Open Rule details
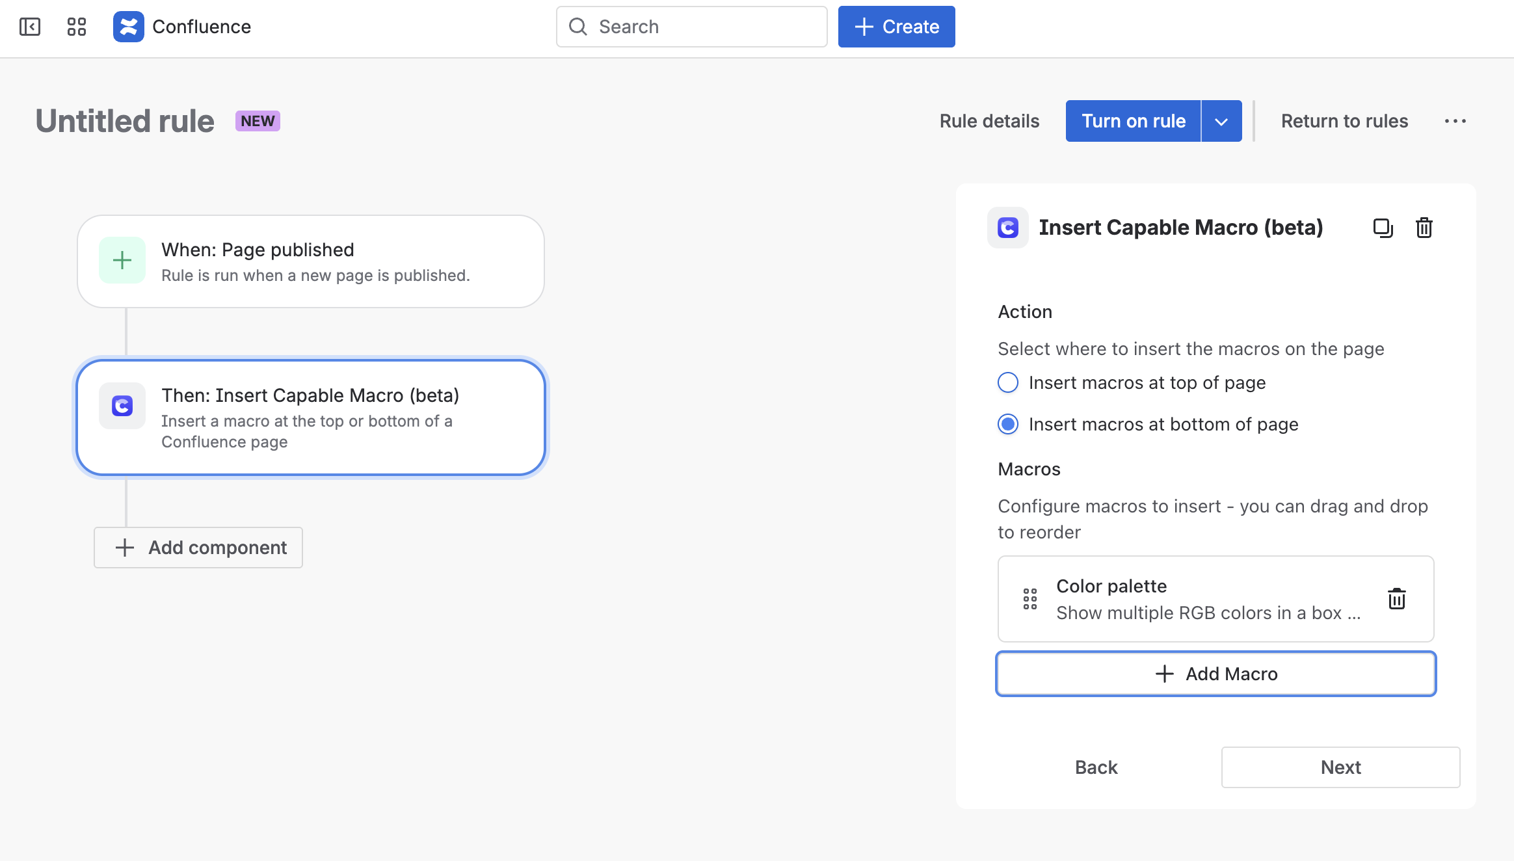The width and height of the screenshot is (1514, 861). point(989,121)
